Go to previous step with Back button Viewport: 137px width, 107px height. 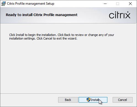[x=68, y=100]
